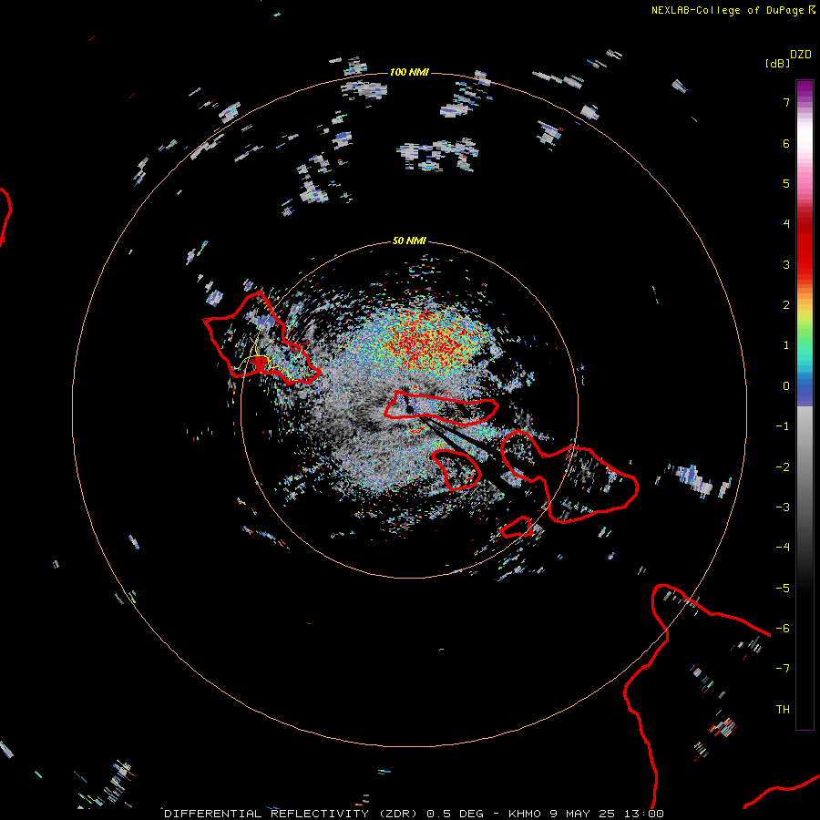
Task: Click the (ZDR) abbreviation in the caption
Action: 398,814
